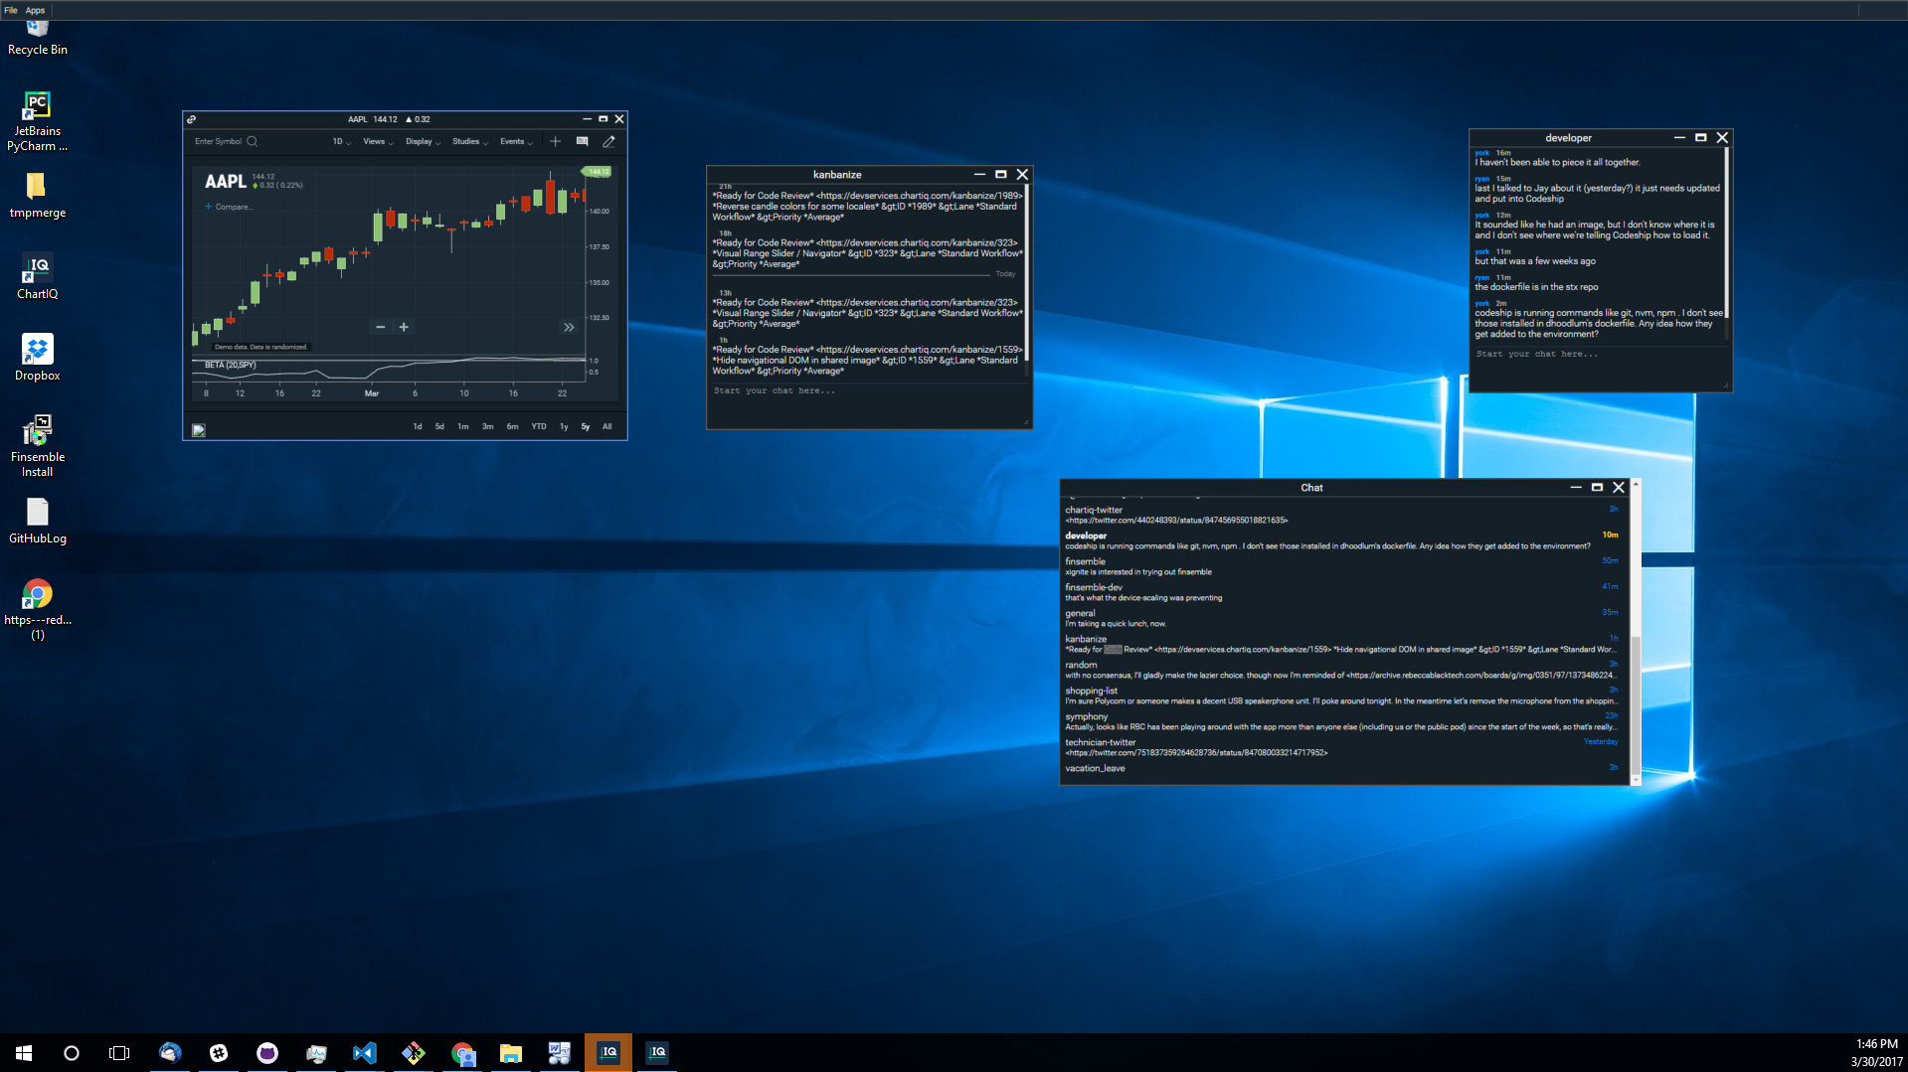The image size is (1908, 1072).
Task: Click Cortana search circle in taskbar
Action: click(72, 1053)
